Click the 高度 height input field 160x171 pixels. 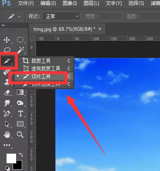click(x=150, y=16)
